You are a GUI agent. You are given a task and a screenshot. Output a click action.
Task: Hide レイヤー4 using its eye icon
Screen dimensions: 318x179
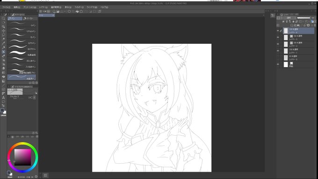pos(278,31)
